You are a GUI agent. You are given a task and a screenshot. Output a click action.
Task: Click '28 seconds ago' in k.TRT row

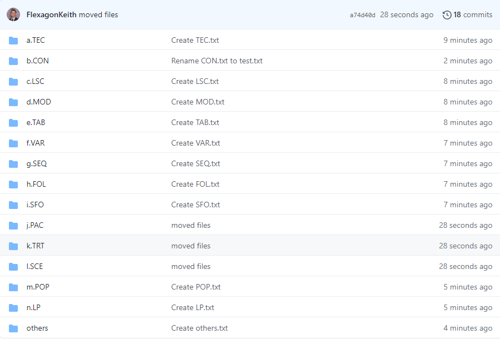[x=466, y=246]
